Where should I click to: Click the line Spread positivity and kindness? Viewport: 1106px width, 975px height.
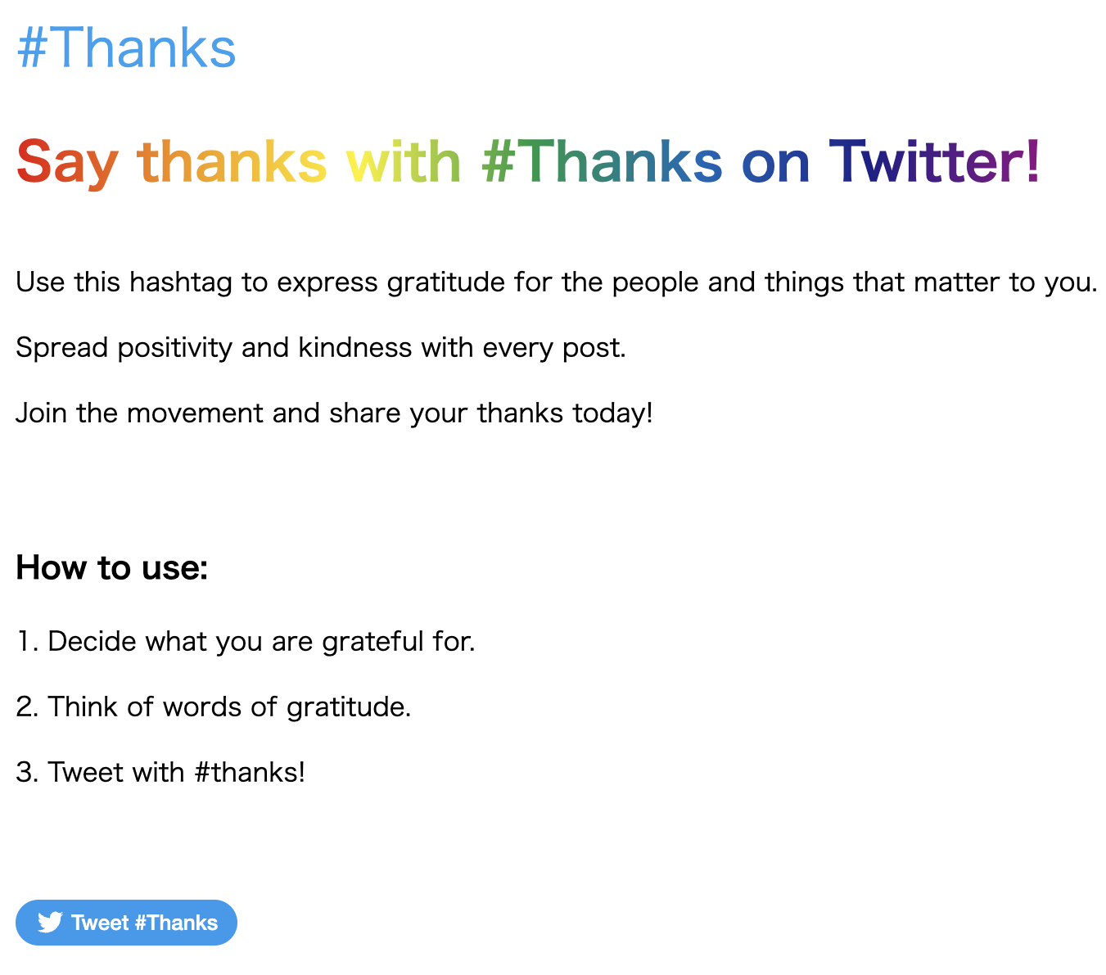pos(321,348)
